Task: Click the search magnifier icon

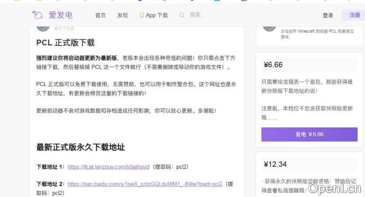Action: [182, 15]
